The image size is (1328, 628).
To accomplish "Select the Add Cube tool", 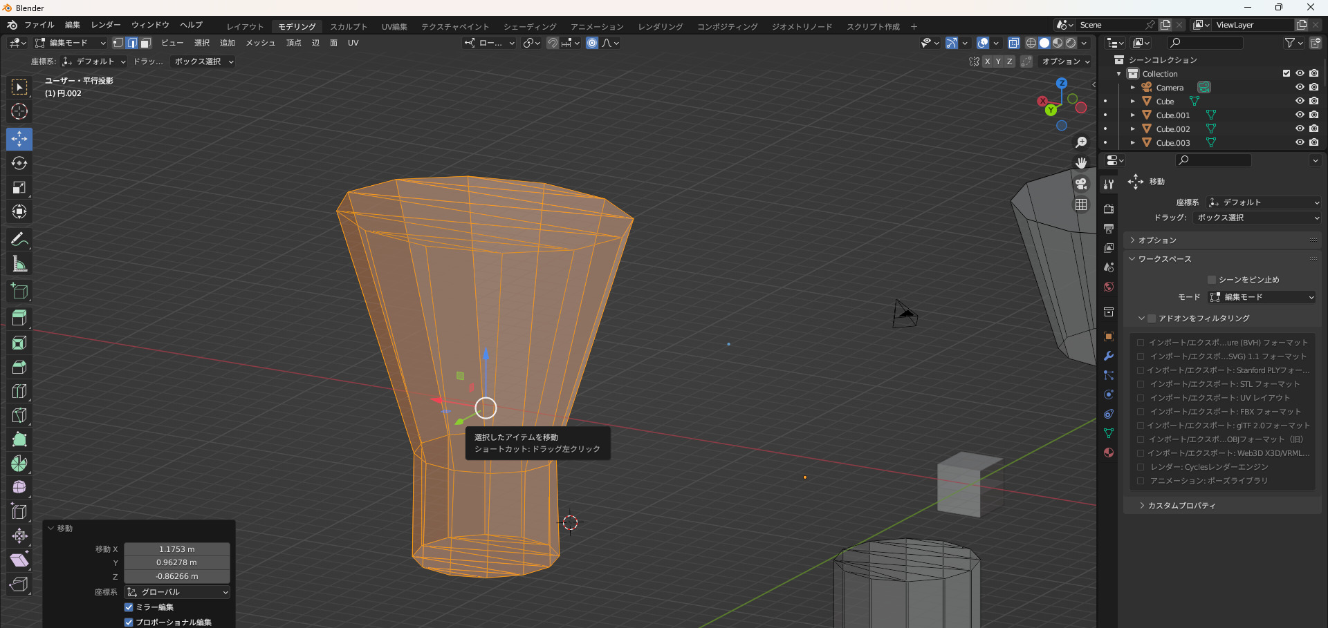I will coord(19,291).
